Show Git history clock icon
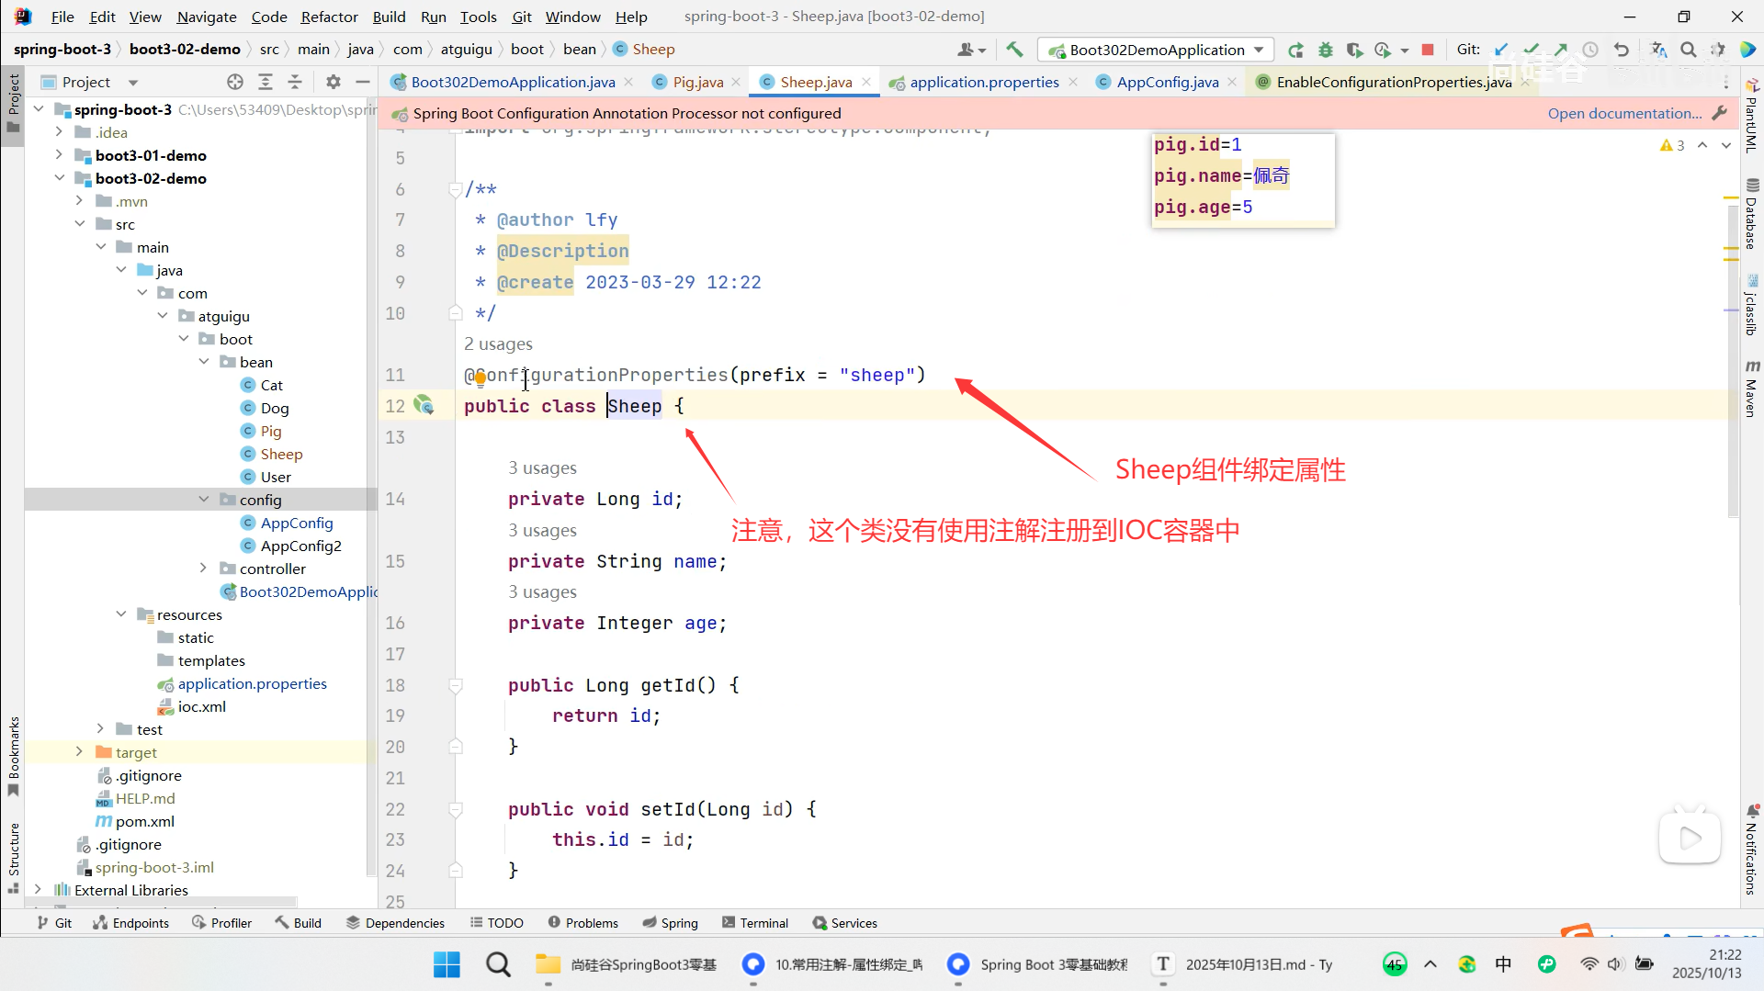 tap(1590, 50)
